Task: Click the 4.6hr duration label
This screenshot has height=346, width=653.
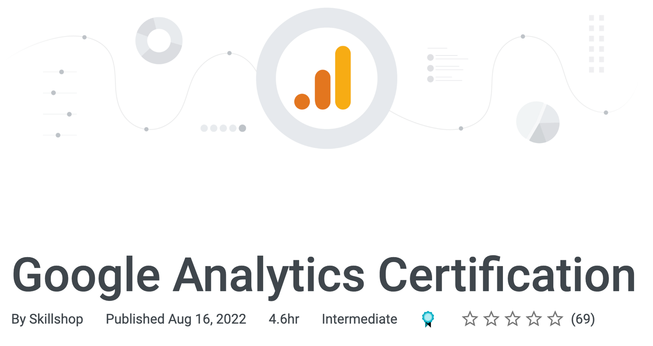Action: pos(284,319)
